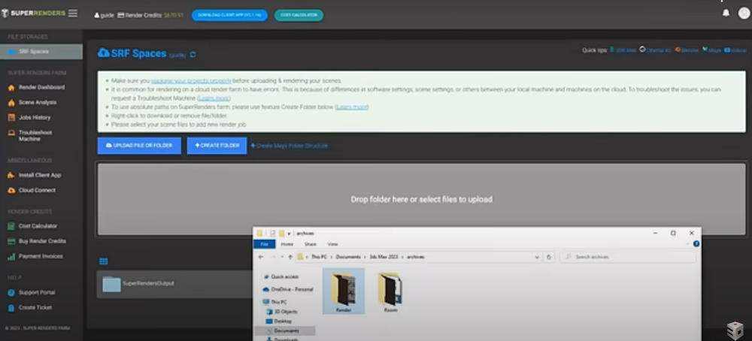Image resolution: width=752 pixels, height=341 pixels.
Task: Click the grid view icon above SuperRendersOutput
Action: pyautogui.click(x=104, y=261)
